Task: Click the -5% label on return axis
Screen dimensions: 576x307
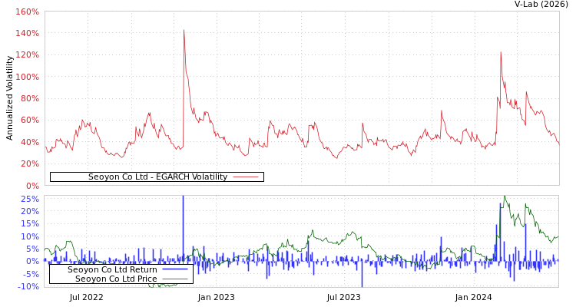Action: [29, 274]
